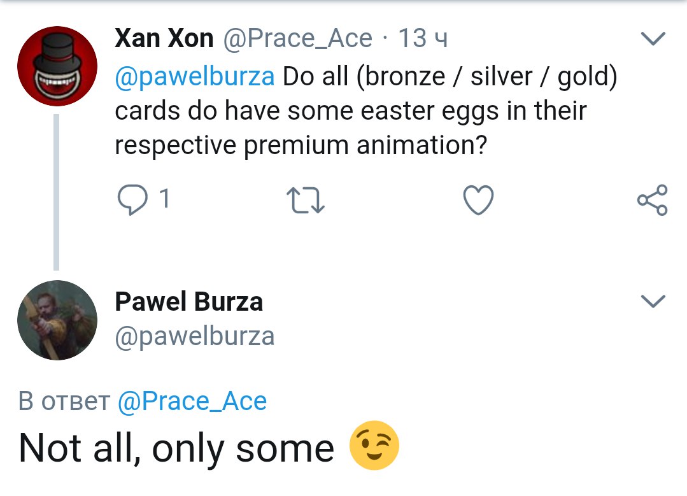Open the Xan Xon display name

click(164, 39)
